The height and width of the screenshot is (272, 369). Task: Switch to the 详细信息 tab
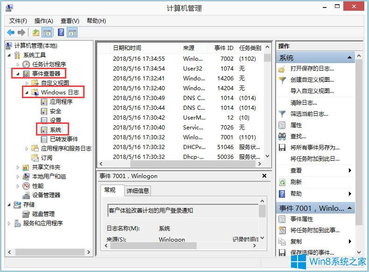137,191
